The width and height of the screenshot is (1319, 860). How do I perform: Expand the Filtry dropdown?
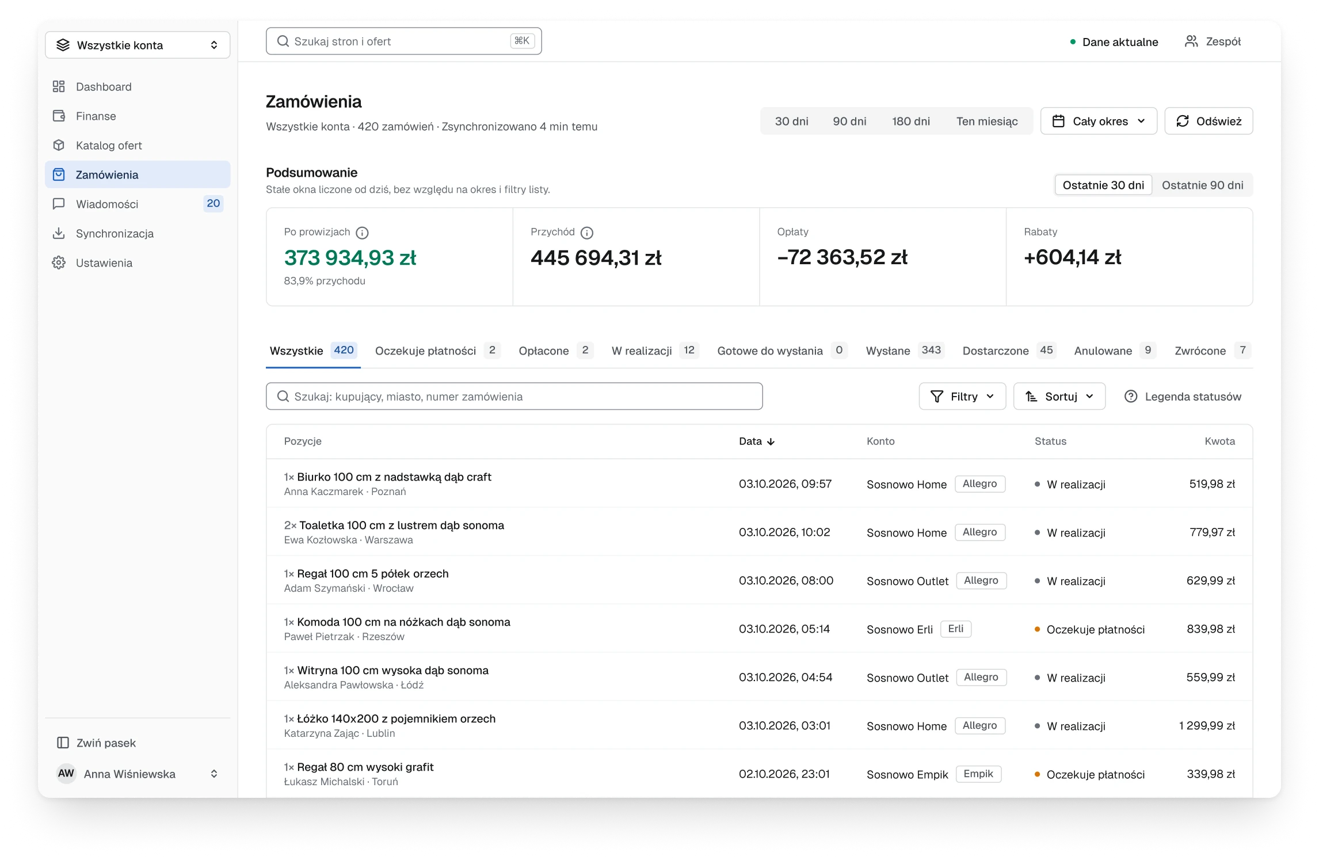coord(962,396)
